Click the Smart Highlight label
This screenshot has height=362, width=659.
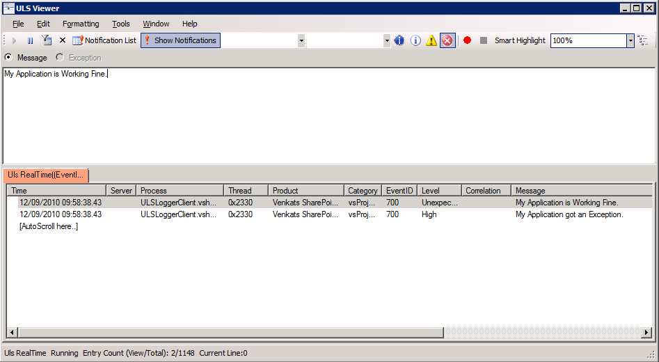(520, 40)
